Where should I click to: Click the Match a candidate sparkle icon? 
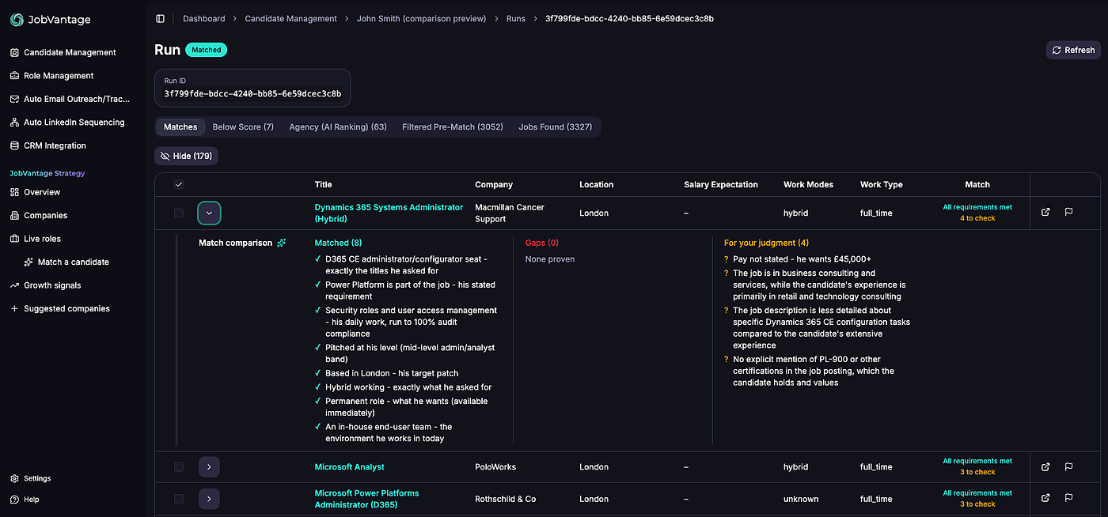pos(29,262)
